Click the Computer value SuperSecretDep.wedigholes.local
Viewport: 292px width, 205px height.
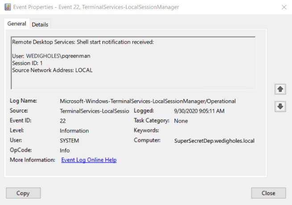click(x=214, y=141)
